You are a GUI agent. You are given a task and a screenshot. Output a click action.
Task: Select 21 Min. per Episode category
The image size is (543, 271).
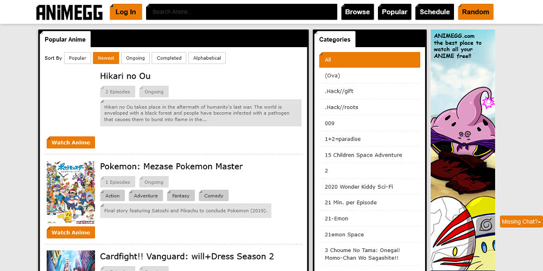[369, 203]
